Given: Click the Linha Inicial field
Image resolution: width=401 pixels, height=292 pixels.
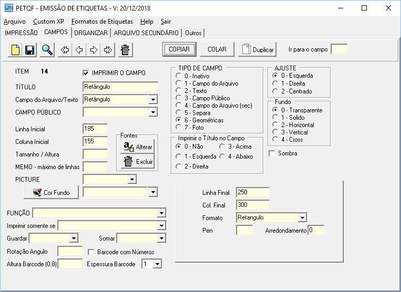Looking at the screenshot, I should (95, 129).
